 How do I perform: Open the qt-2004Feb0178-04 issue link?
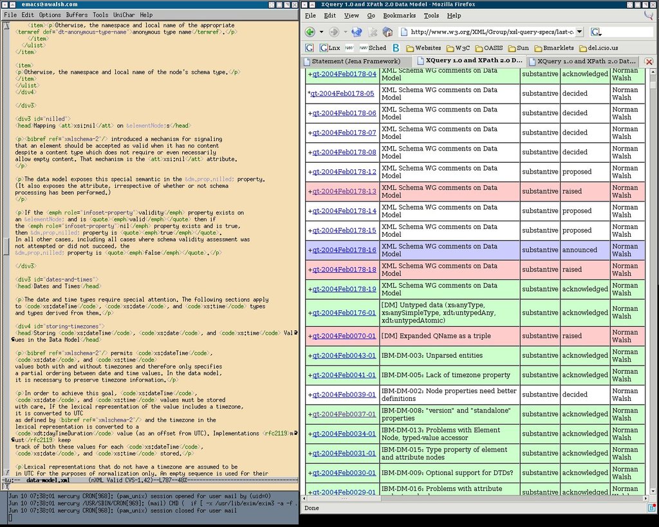click(x=344, y=74)
